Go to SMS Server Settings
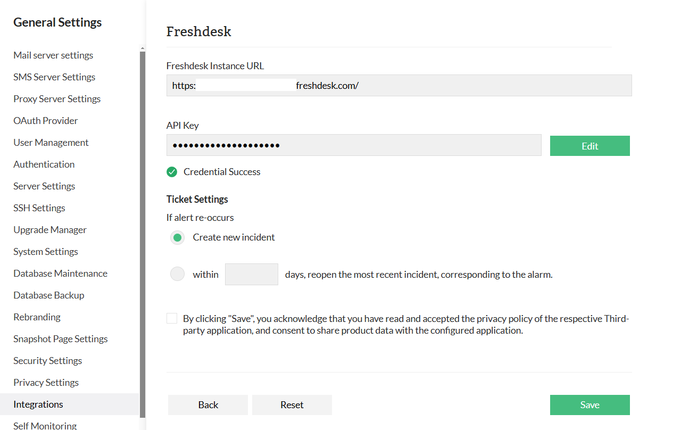The height and width of the screenshot is (430, 689). (x=54, y=77)
